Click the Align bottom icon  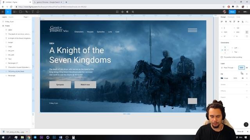coord(243,22)
